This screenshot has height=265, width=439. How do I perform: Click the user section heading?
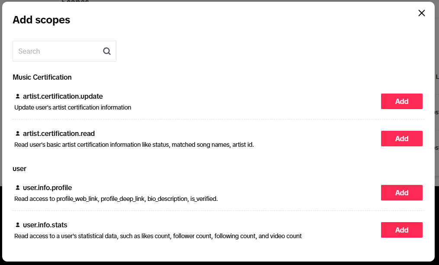coord(19,168)
